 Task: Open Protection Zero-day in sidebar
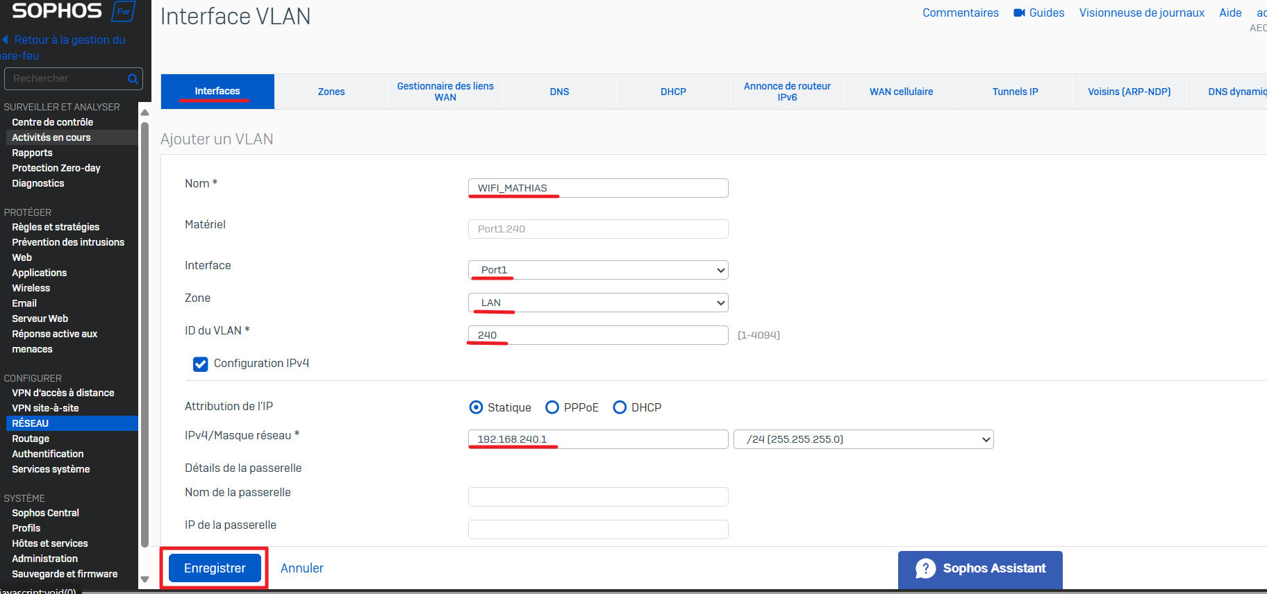pyautogui.click(x=56, y=168)
